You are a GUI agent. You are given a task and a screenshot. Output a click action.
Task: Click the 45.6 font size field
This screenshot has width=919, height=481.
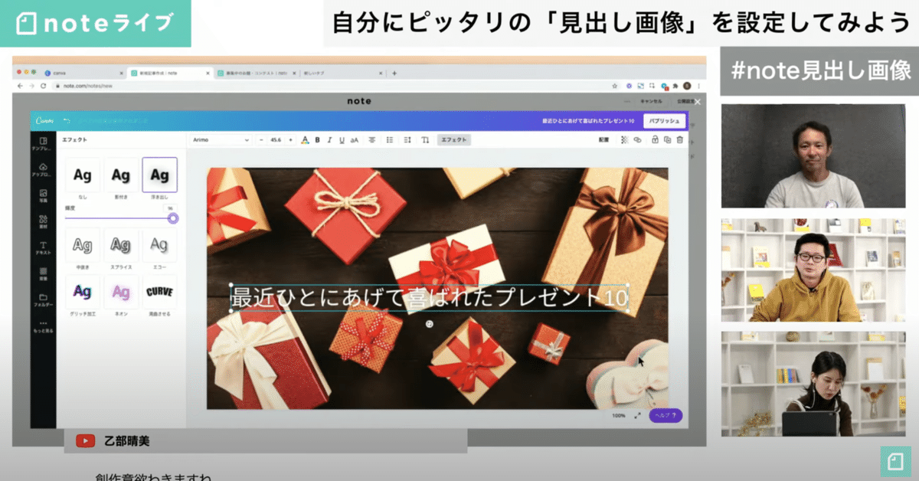(277, 140)
